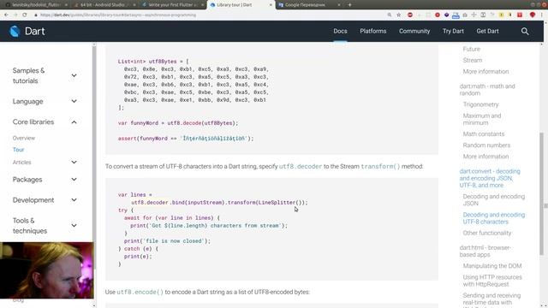Click the transform() inline link
This screenshot has width=548, height=308.
380,166
